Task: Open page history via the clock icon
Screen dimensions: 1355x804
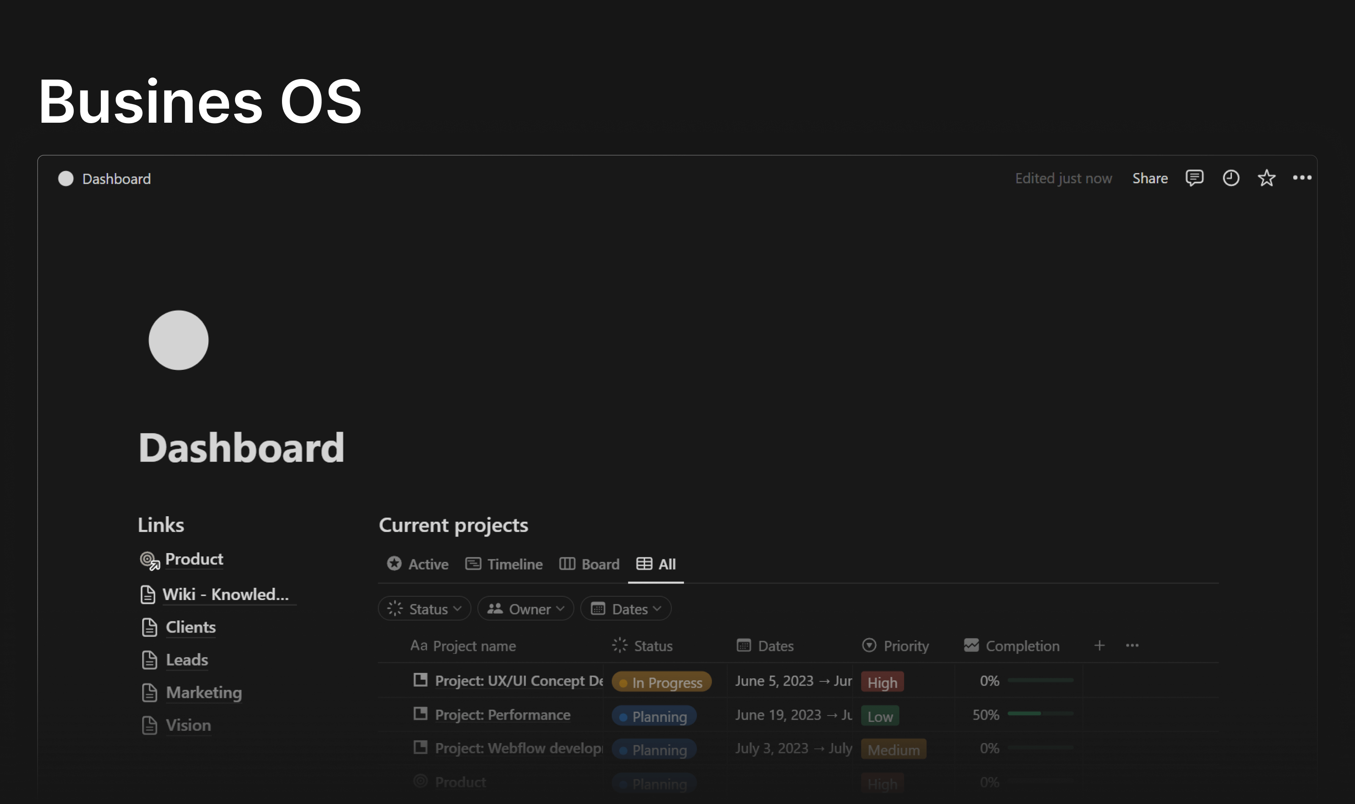Action: [1231, 178]
